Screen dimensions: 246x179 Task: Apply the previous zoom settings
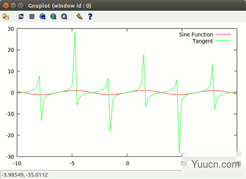click(x=43, y=17)
